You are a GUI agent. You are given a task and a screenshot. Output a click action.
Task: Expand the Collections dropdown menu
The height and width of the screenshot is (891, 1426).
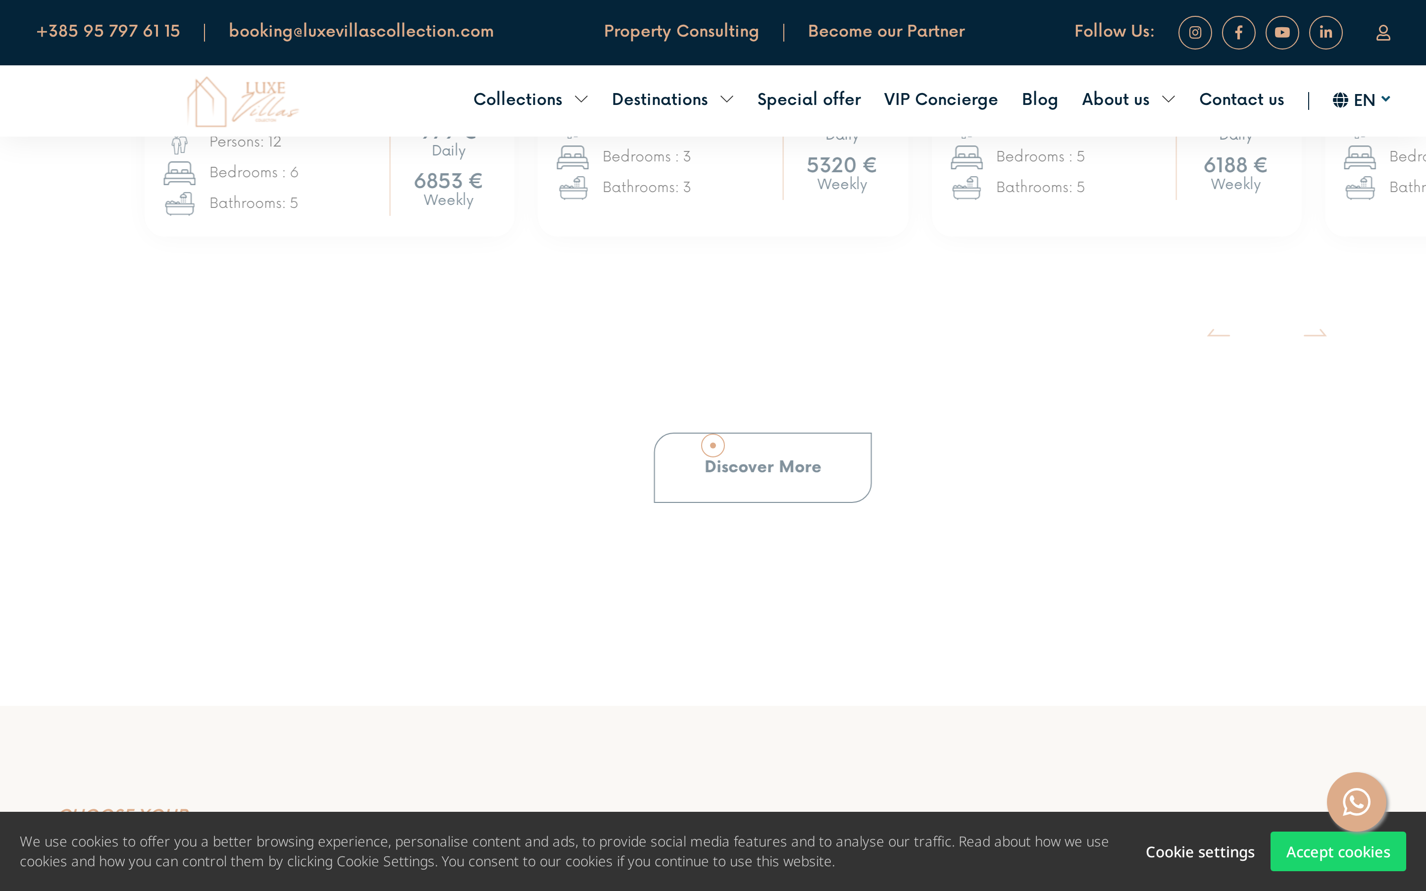530,99
